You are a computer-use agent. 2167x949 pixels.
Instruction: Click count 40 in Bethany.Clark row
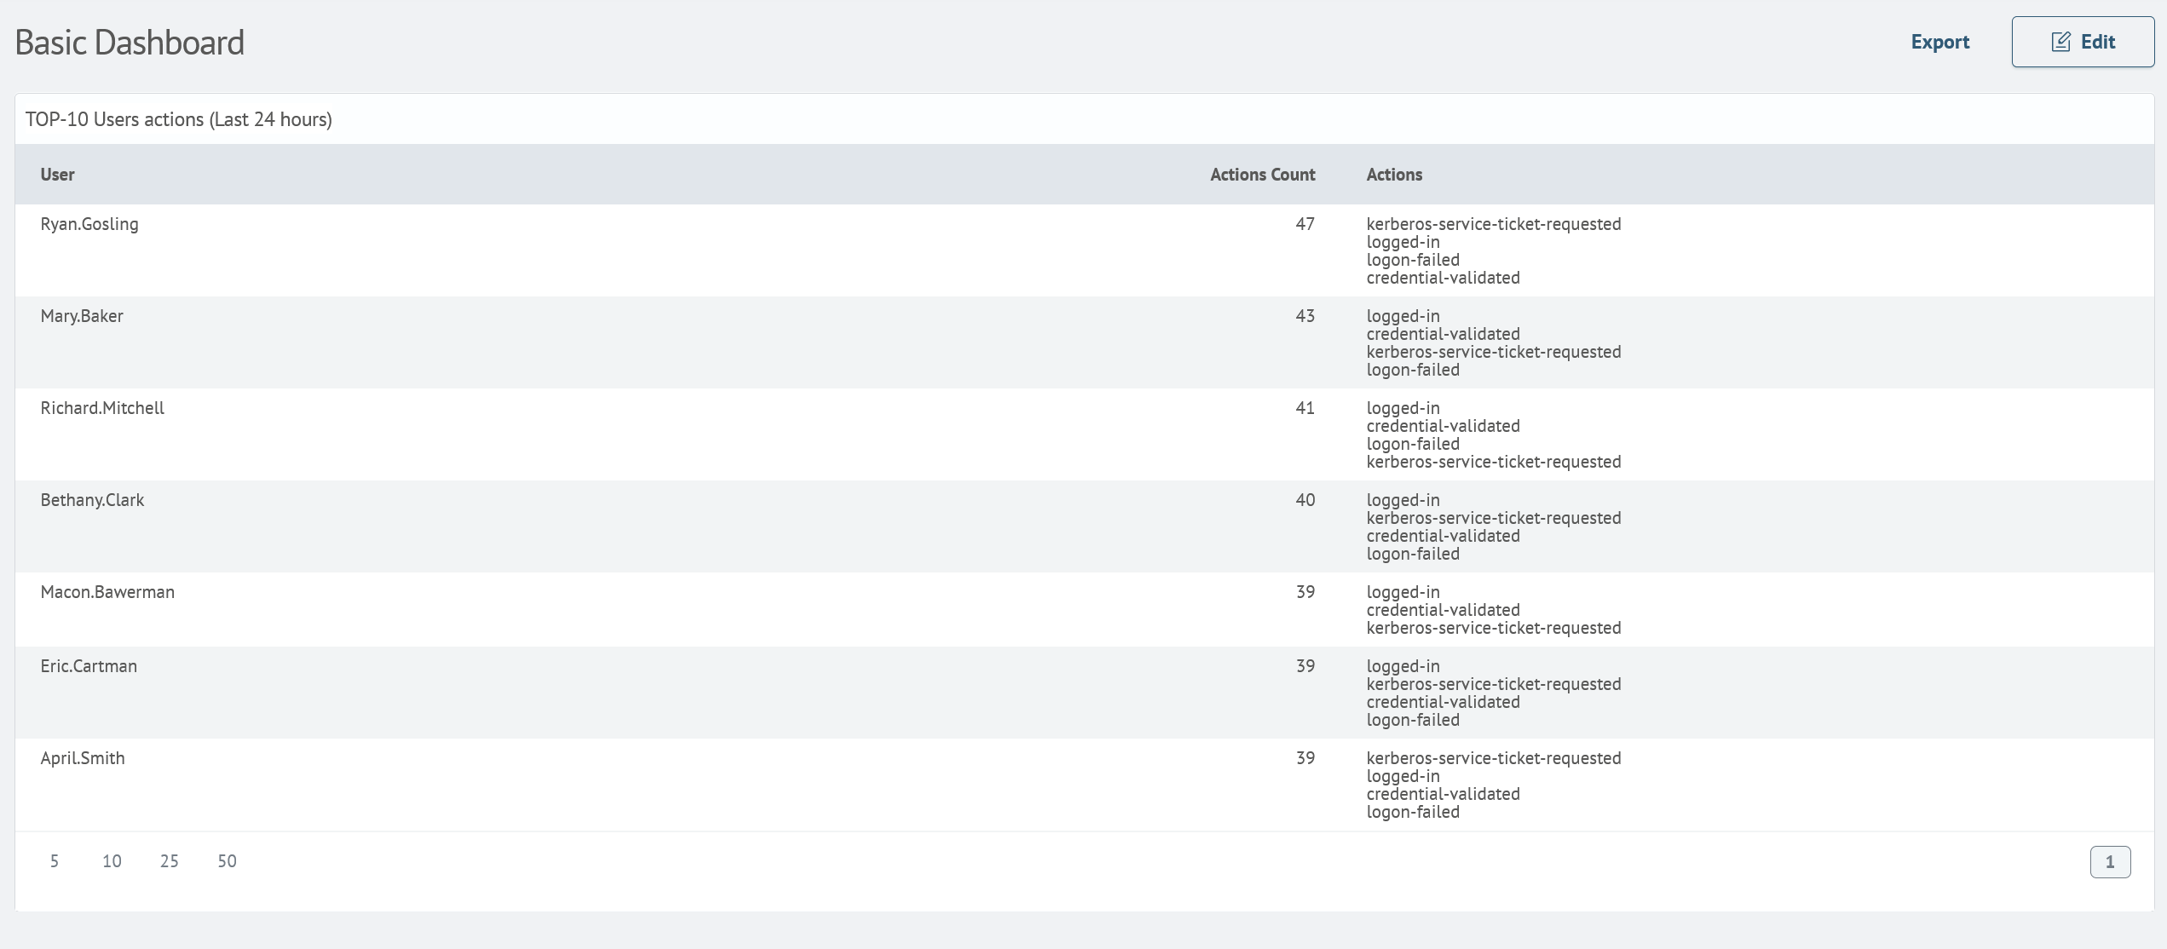1305,500
